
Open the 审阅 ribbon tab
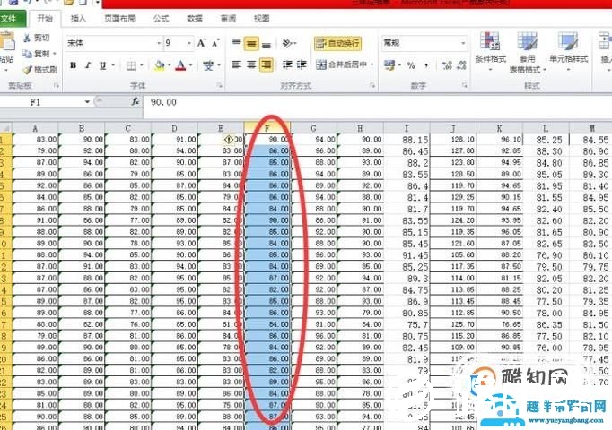(228, 18)
